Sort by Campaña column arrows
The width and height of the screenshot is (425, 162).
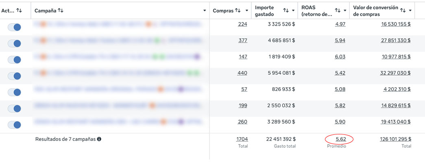coord(61,11)
